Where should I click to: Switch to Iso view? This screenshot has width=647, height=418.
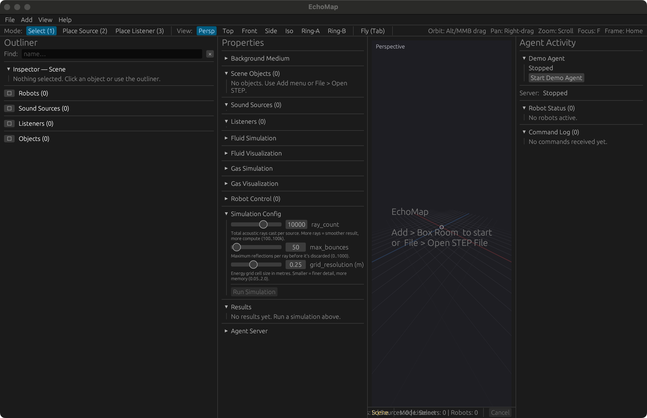(289, 31)
